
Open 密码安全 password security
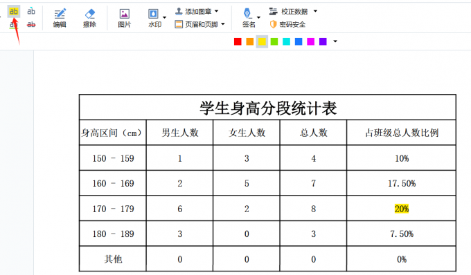pyautogui.click(x=287, y=24)
